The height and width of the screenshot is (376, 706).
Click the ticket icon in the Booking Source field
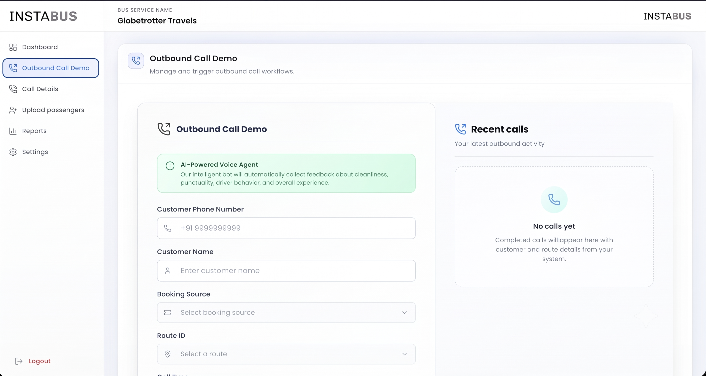(167, 313)
